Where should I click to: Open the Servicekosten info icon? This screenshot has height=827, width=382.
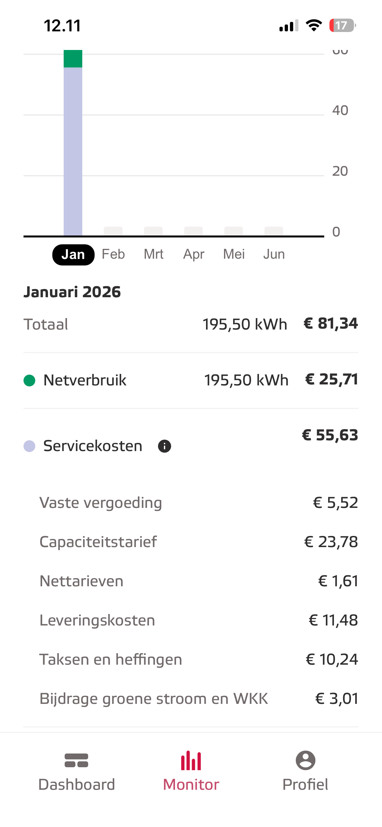165,446
